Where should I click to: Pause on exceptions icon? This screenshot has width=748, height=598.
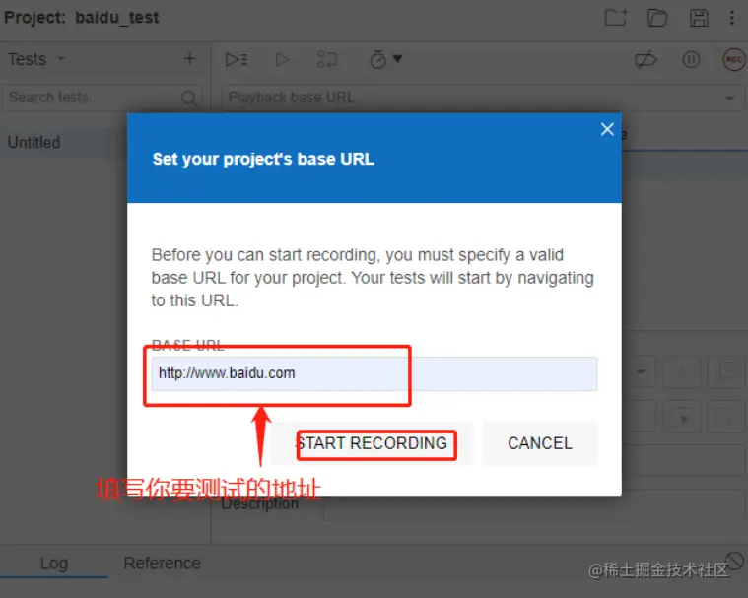[x=691, y=60]
